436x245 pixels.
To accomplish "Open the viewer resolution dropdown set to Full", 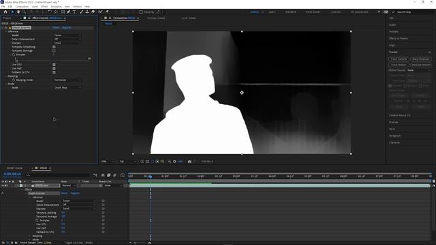I will tap(128, 161).
